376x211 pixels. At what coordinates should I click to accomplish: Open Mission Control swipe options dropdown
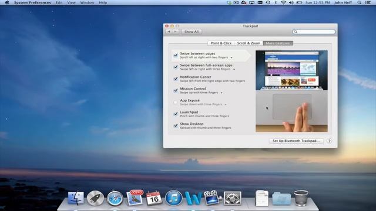221,93
